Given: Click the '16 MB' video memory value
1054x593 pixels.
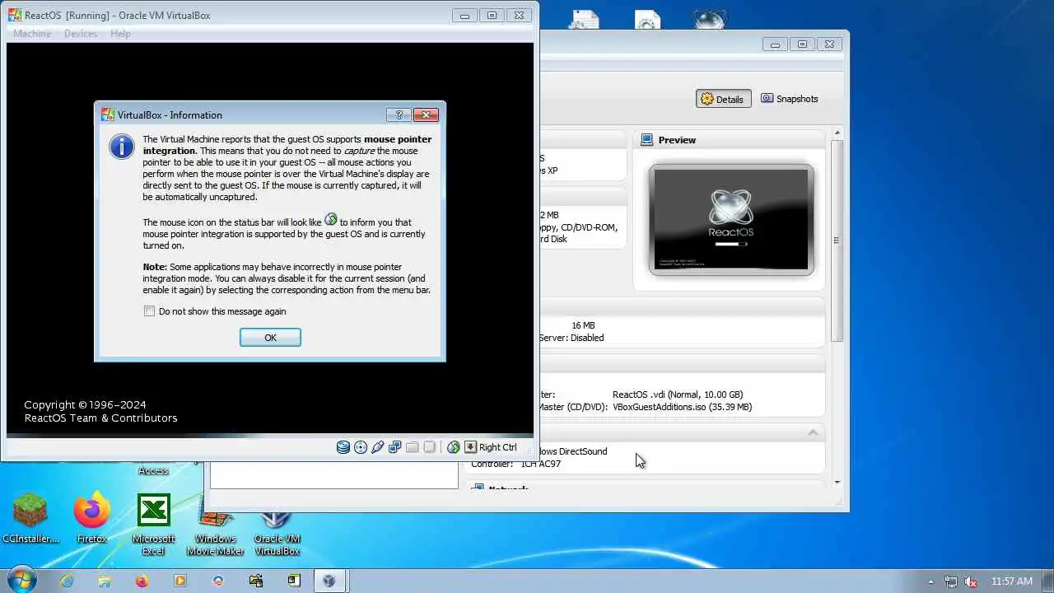Looking at the screenshot, I should point(583,325).
